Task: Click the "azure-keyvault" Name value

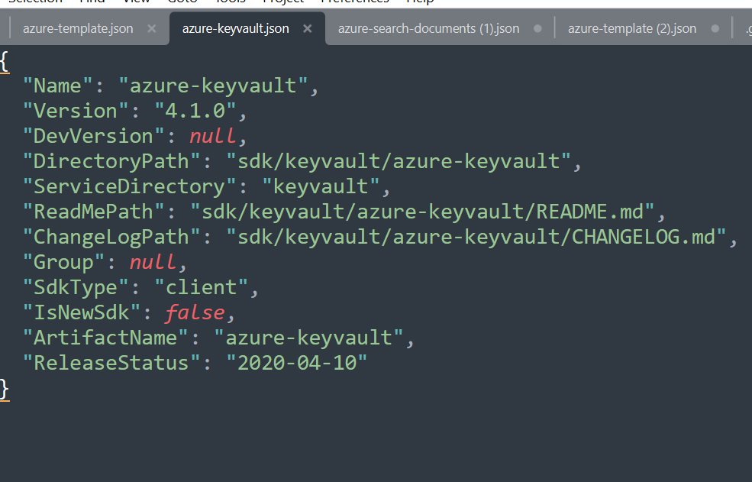Action: click(x=213, y=86)
